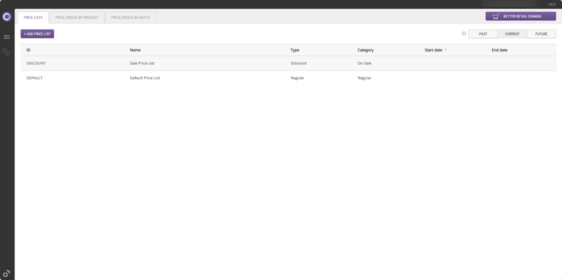Open the Sale Price List row
Screen dimensions: 562x280
[142, 63]
